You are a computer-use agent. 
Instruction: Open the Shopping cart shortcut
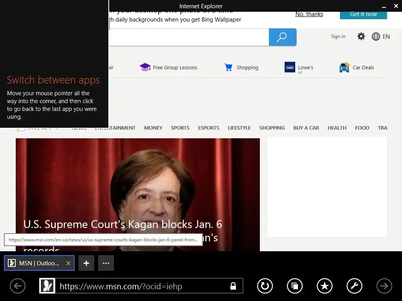(x=241, y=67)
